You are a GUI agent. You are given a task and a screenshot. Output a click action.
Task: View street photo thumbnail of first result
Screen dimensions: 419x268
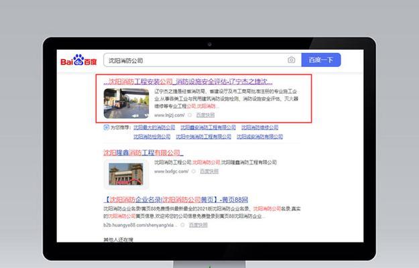click(x=127, y=104)
